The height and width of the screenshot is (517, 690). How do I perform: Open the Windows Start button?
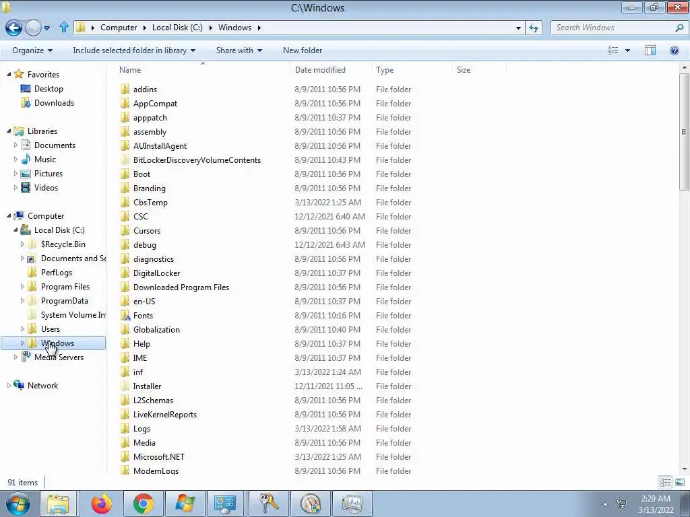tap(17, 504)
